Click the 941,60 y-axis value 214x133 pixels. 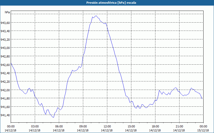coord(5,107)
